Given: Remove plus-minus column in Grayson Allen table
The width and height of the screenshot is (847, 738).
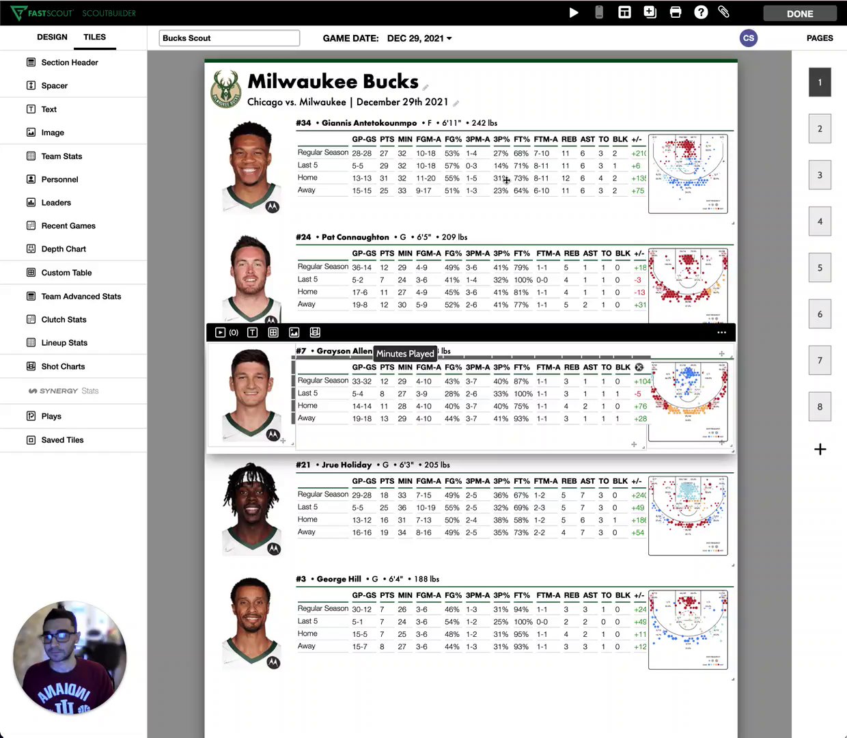Looking at the screenshot, I should tap(639, 367).
